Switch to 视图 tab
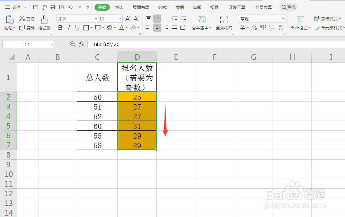The height and width of the screenshot is (217, 345). [x=214, y=8]
